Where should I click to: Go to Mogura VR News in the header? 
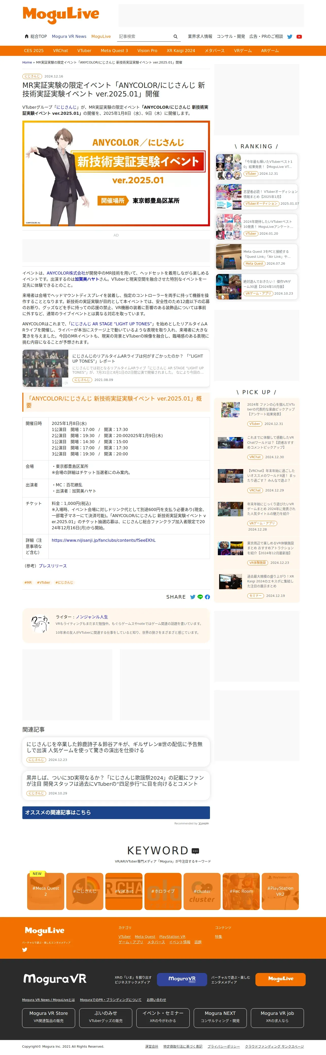69,37
